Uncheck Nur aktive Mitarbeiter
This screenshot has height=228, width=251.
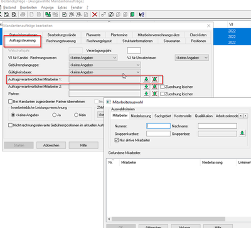[117, 140]
